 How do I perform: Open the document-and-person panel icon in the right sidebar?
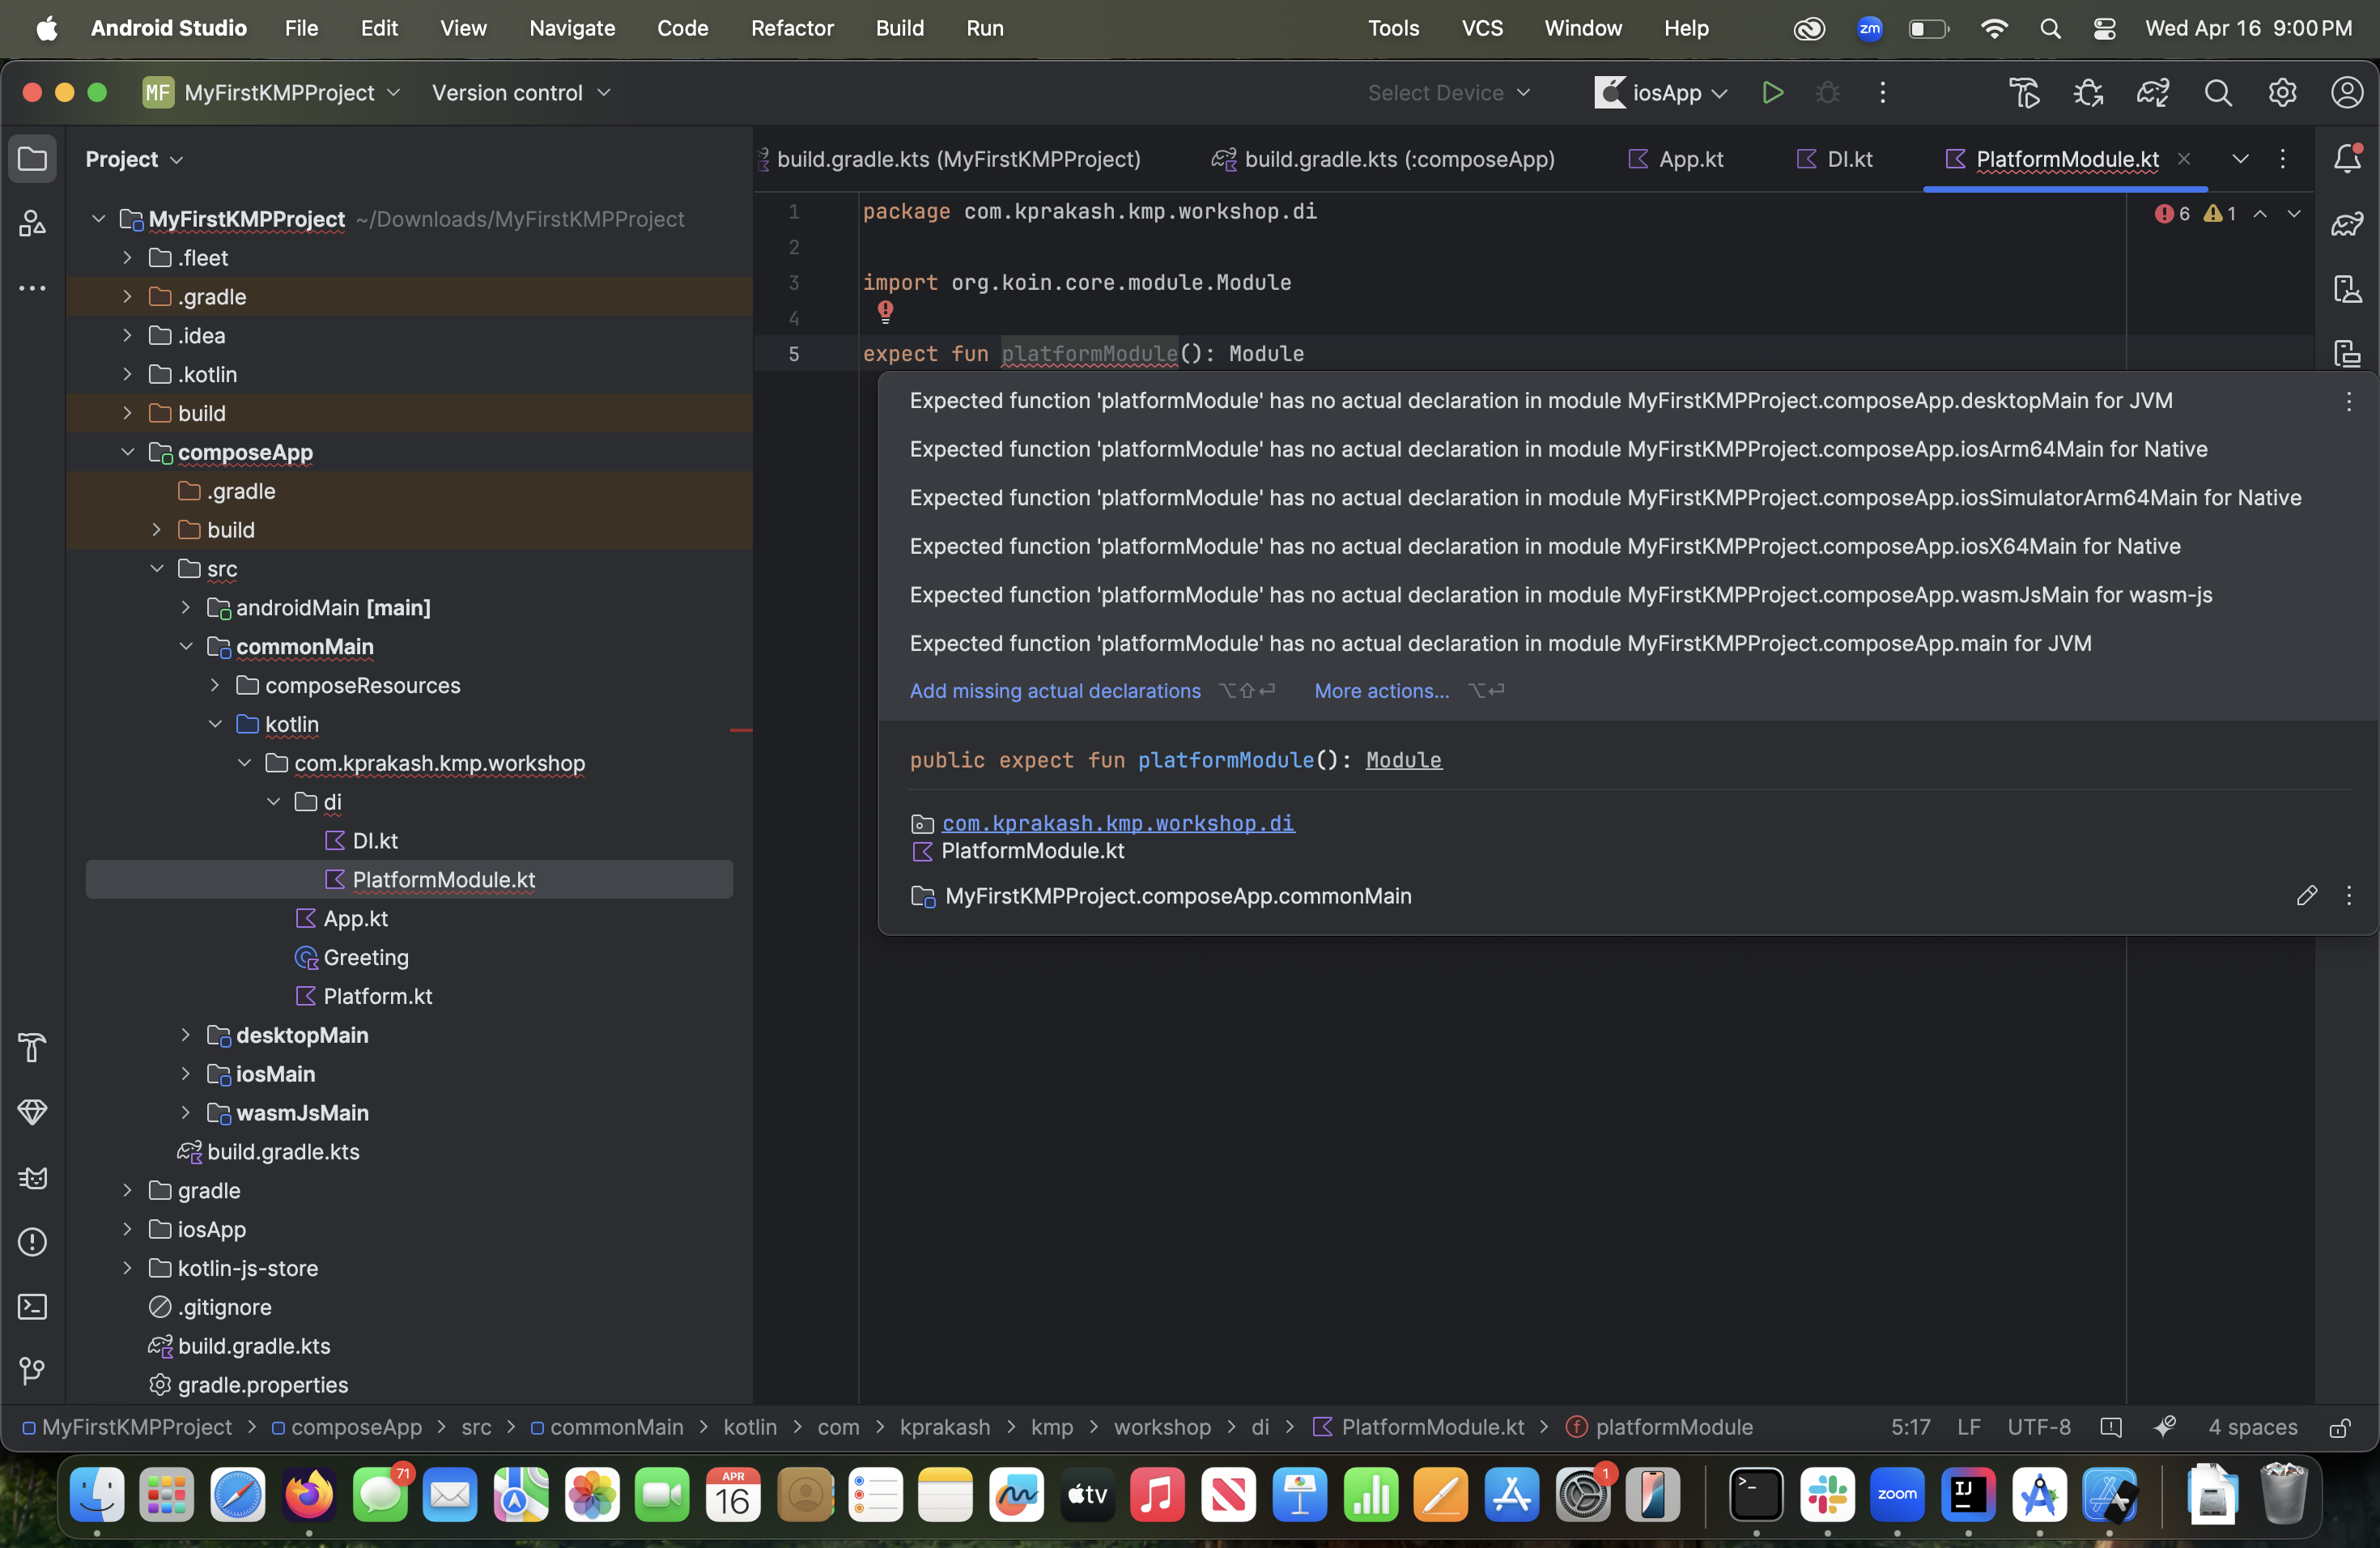[2347, 289]
